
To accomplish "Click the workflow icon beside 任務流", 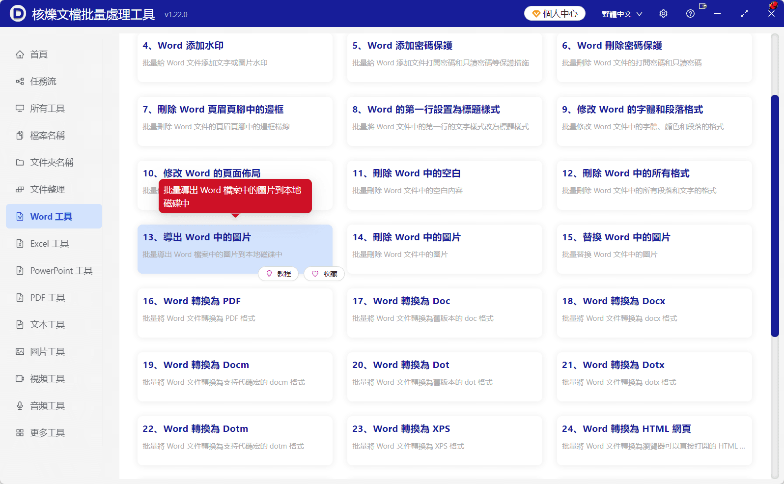I will click(x=20, y=82).
